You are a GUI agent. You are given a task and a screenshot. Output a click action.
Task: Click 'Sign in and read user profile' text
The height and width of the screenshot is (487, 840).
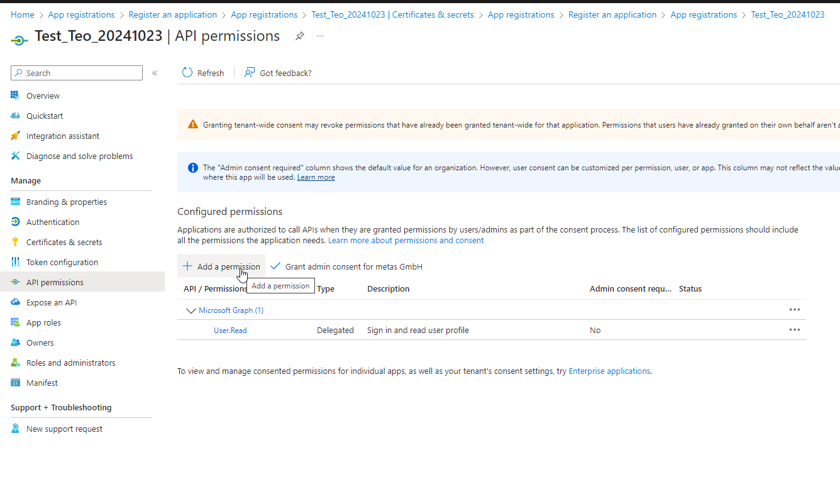[x=418, y=330]
